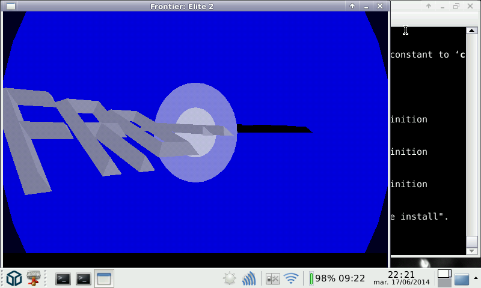Viewport: 481px width, 288px height.
Task: Open the Wi-Fi network tray icon
Action: tap(292, 278)
